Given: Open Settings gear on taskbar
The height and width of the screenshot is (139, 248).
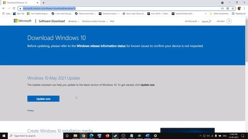Looking at the screenshot, I should point(155,136).
